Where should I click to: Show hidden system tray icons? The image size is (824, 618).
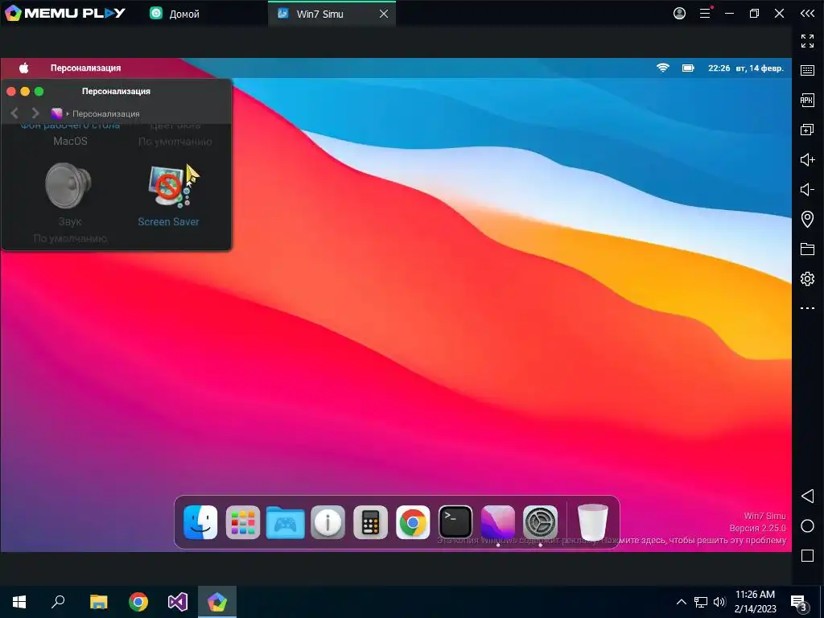pos(681,602)
